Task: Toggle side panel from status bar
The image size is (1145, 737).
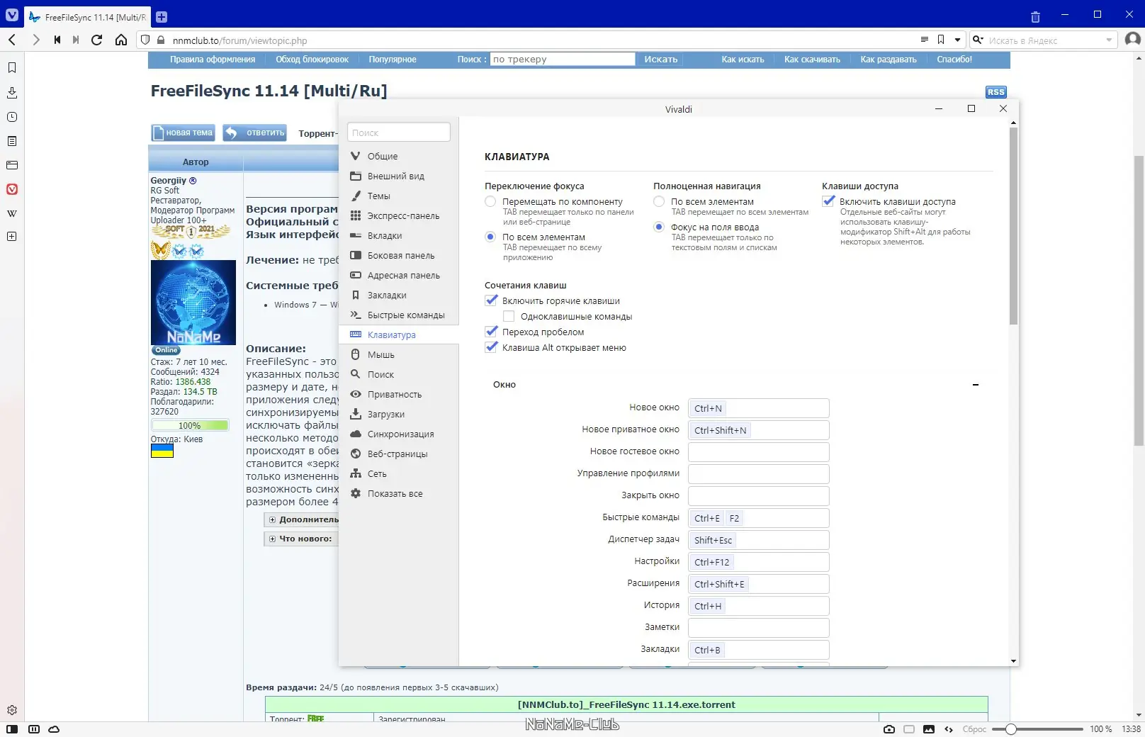Action: tap(11, 729)
